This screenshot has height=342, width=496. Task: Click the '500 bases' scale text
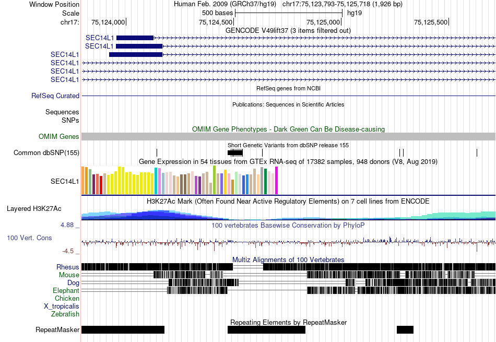click(217, 13)
